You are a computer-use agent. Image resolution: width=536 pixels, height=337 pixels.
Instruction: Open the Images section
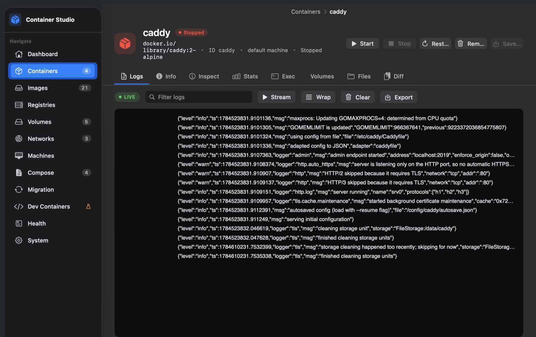coord(53,88)
